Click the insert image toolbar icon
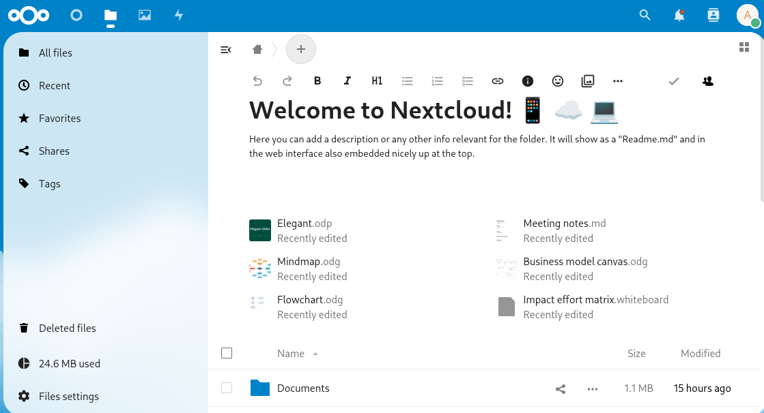Viewport: 764px width, 413px height. [x=588, y=81]
